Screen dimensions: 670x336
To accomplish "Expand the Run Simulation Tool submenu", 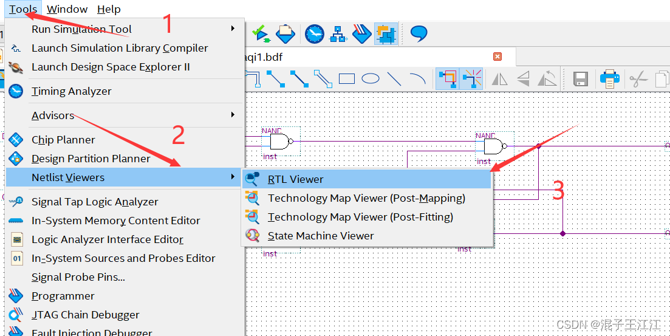I will pos(125,29).
